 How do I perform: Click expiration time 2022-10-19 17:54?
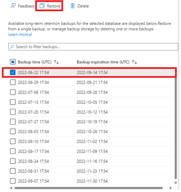click(x=92, y=122)
